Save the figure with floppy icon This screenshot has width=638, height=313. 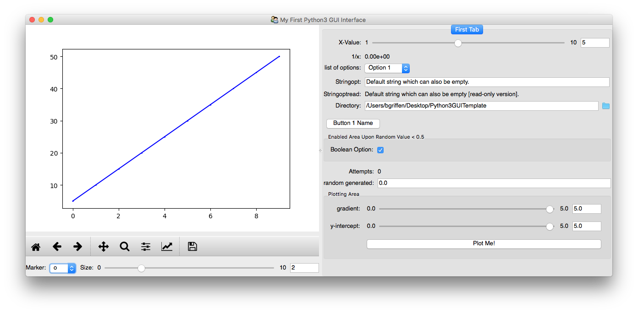[192, 247]
